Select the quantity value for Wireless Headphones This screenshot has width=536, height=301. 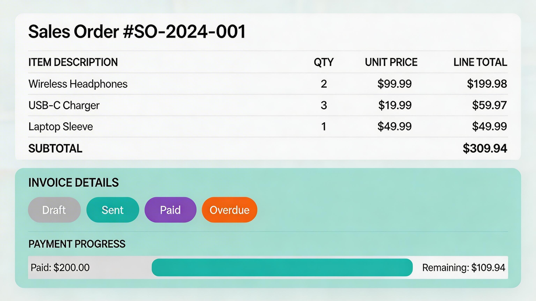(x=323, y=84)
